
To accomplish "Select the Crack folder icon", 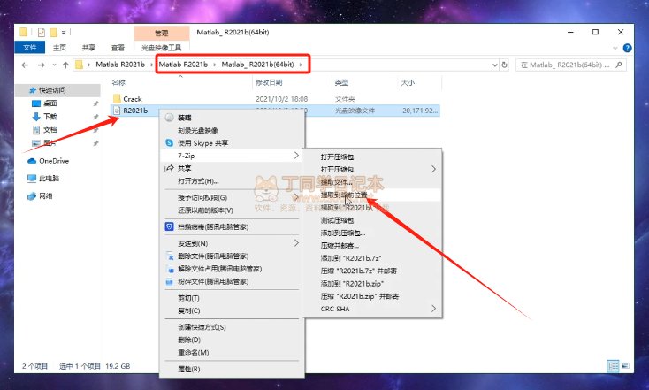I will tap(117, 98).
